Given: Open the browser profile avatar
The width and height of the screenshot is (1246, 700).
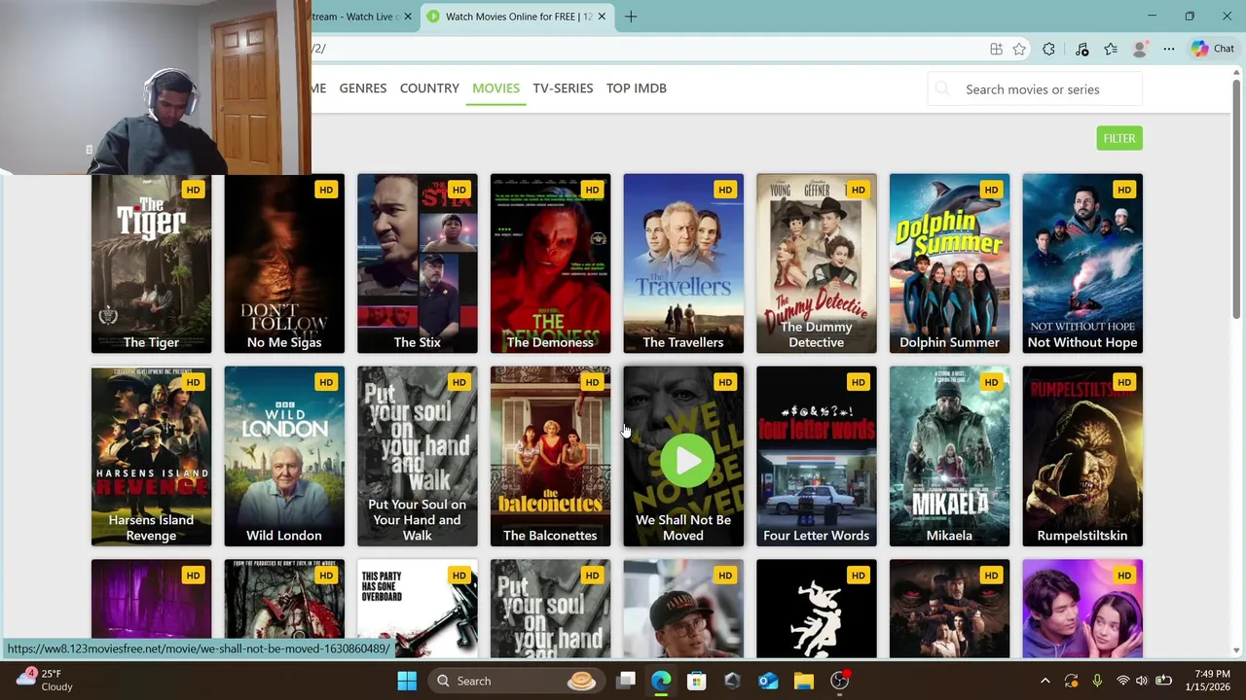Looking at the screenshot, I should (x=1140, y=49).
